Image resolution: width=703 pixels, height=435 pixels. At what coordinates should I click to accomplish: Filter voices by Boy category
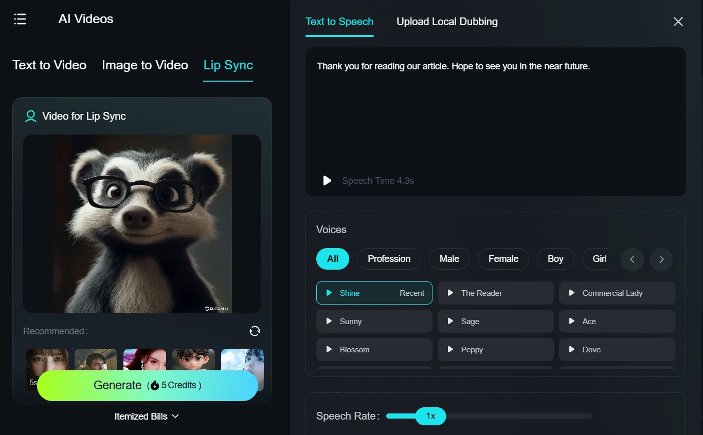click(x=555, y=259)
